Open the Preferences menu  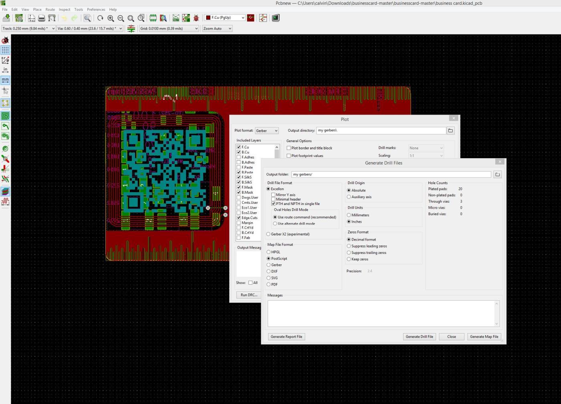96,9
